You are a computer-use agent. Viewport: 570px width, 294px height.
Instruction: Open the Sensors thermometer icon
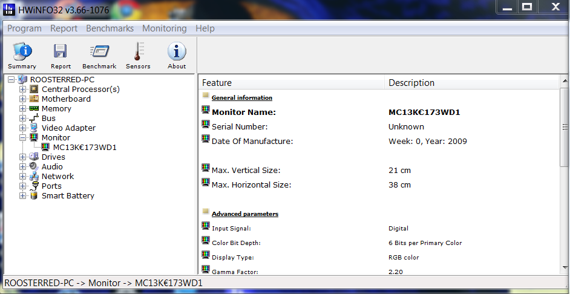[138, 51]
